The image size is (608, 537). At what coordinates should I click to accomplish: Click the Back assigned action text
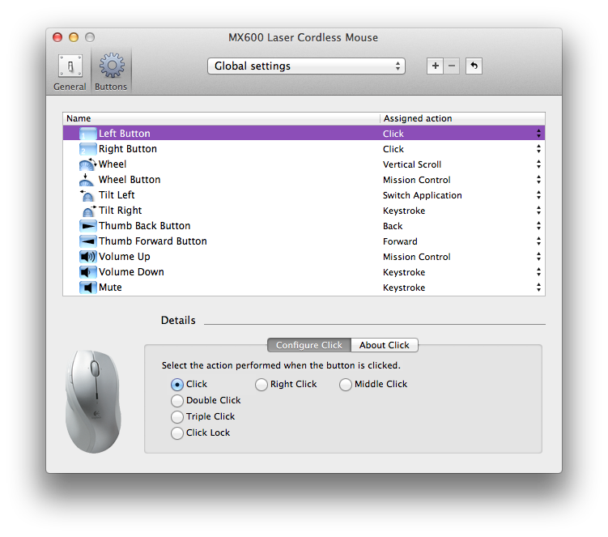(393, 226)
